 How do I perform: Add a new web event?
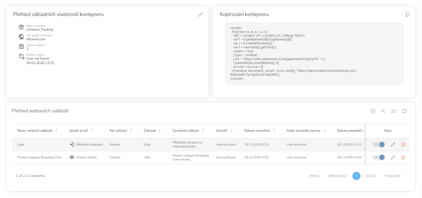(373, 111)
